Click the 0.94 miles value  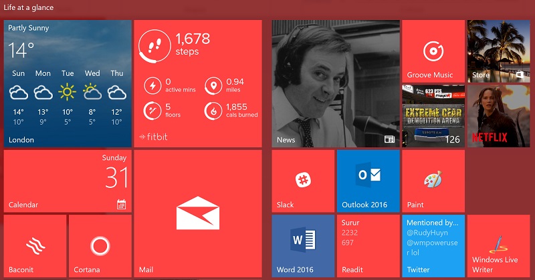[x=235, y=81]
